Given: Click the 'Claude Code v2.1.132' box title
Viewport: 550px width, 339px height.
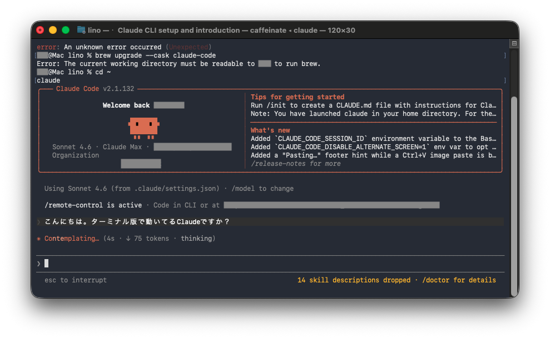Looking at the screenshot, I should point(95,89).
